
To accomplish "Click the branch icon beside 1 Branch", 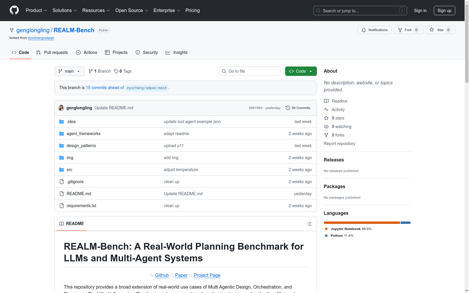I will (x=91, y=71).
